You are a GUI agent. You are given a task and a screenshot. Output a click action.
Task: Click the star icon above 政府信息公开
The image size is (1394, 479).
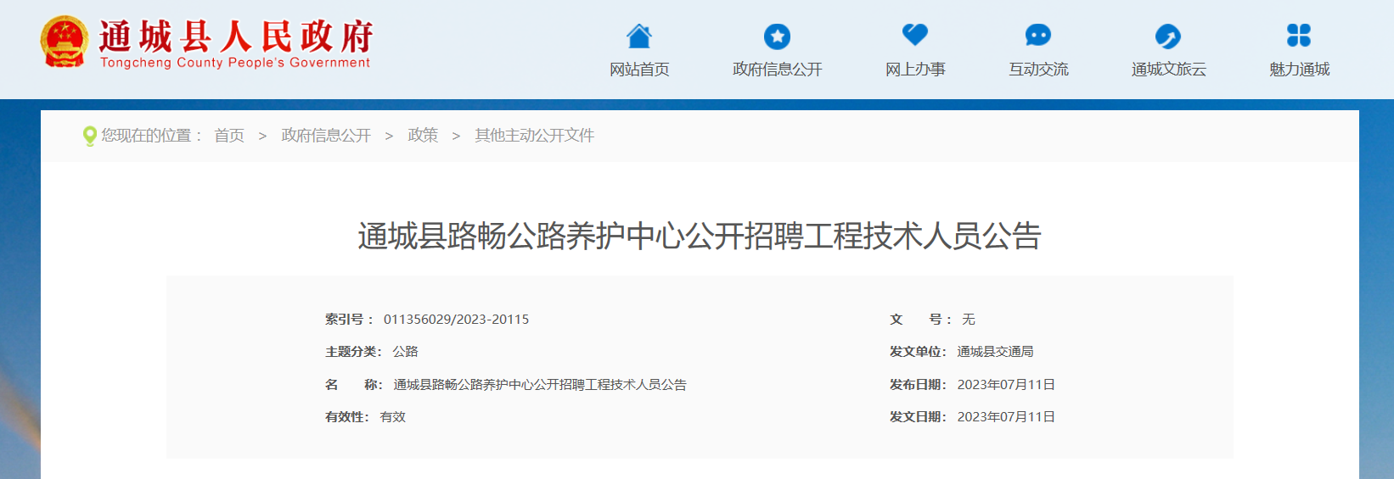pyautogui.click(x=777, y=36)
